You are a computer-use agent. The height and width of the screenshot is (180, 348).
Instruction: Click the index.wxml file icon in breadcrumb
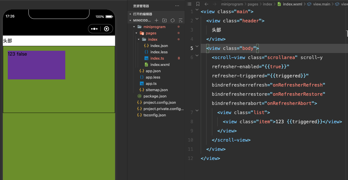coord(279,4)
